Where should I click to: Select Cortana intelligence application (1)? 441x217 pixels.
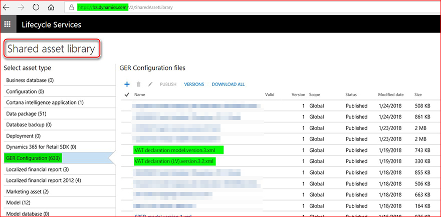[59, 102]
